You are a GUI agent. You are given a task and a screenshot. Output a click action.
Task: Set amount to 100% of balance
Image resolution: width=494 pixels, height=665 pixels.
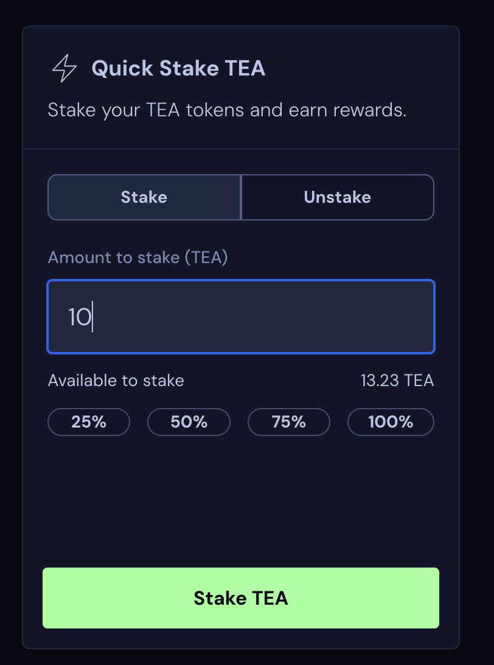coord(390,422)
